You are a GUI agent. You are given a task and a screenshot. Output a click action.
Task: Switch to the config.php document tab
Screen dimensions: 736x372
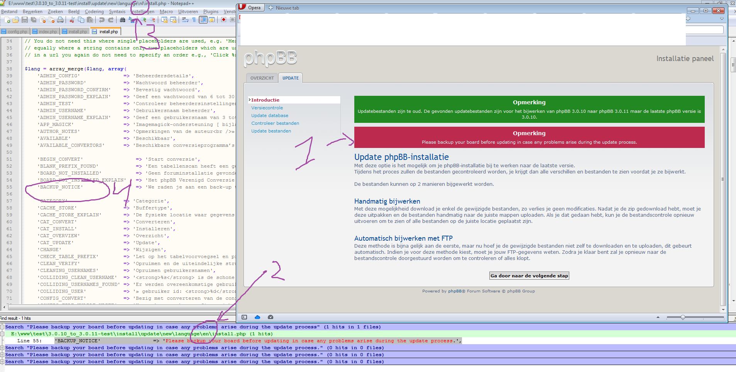(15, 32)
